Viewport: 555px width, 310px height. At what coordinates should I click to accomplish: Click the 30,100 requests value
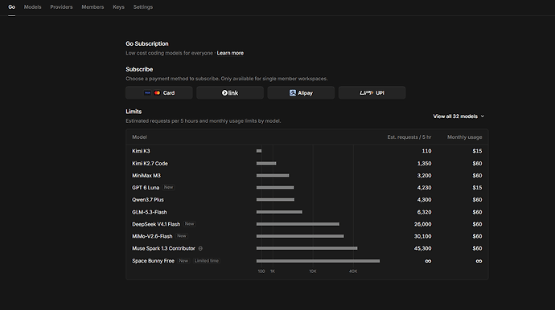[422, 236]
